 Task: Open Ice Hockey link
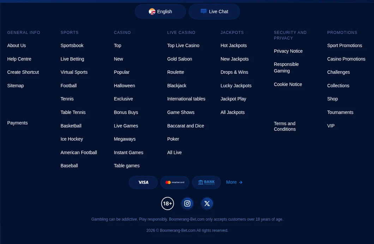coord(72,139)
